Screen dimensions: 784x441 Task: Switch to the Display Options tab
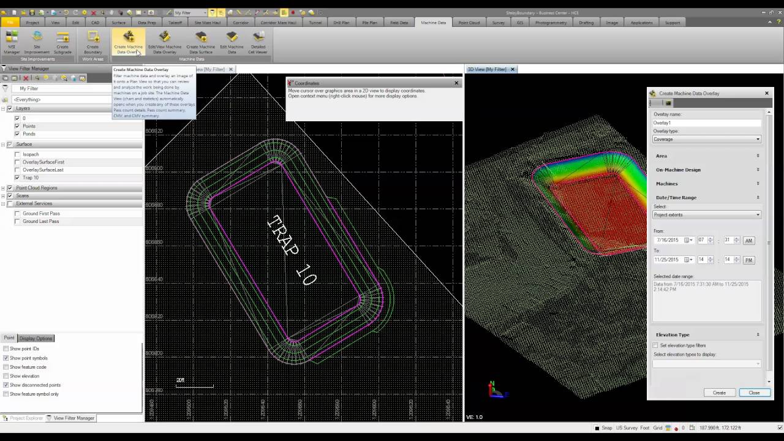(36, 338)
